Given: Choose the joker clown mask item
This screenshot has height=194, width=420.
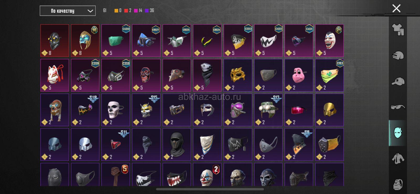Looking at the screenshot, I should tap(329, 41).
